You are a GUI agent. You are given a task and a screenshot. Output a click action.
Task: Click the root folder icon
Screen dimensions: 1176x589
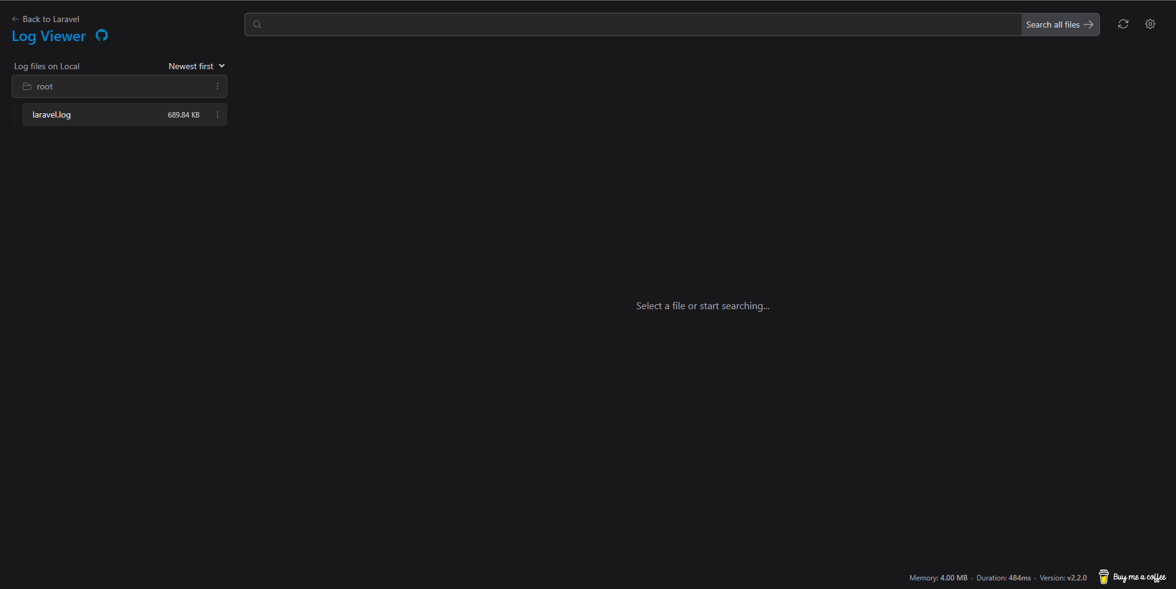click(x=27, y=86)
